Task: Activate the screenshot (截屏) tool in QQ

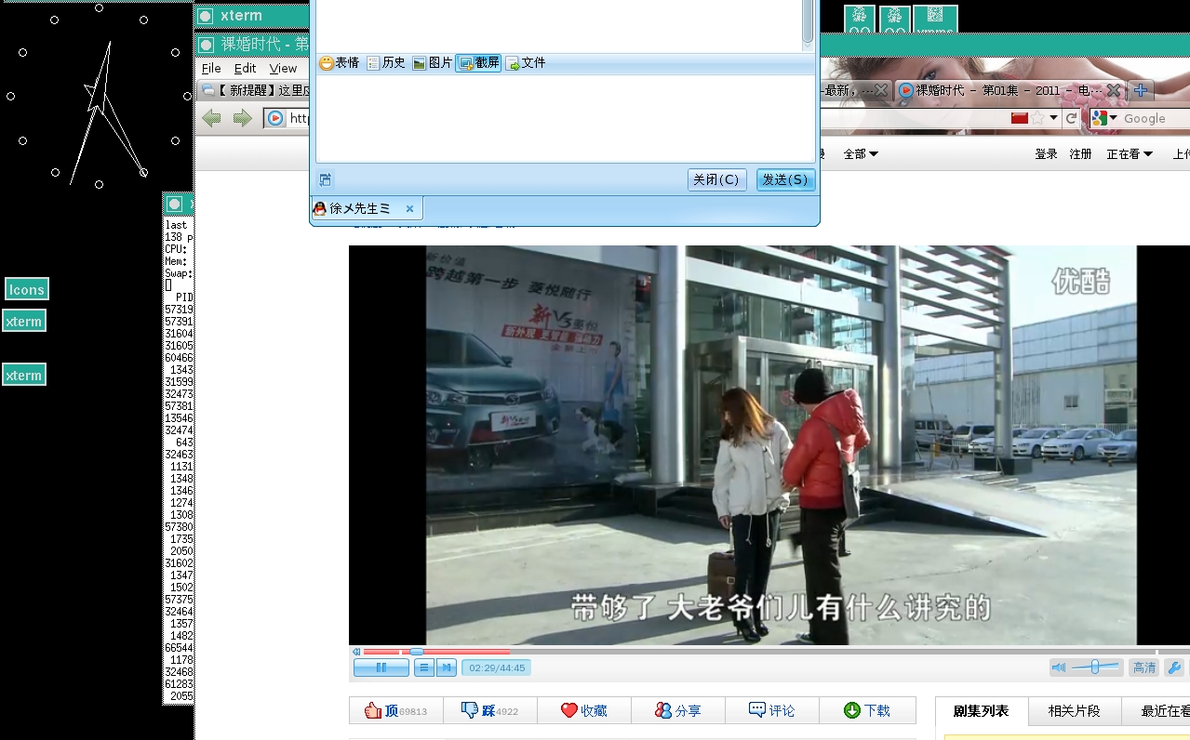Action: [478, 63]
